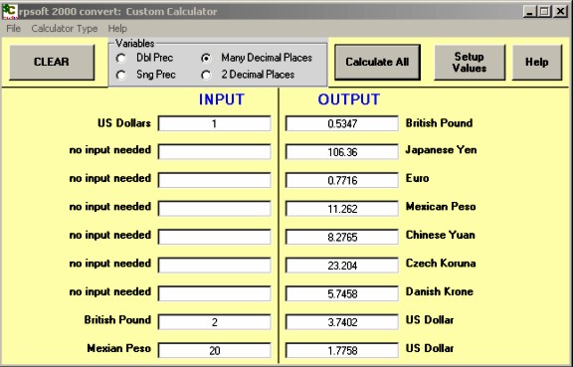The image size is (573, 367).
Task: Click the Calculate All button
Action: click(x=377, y=62)
